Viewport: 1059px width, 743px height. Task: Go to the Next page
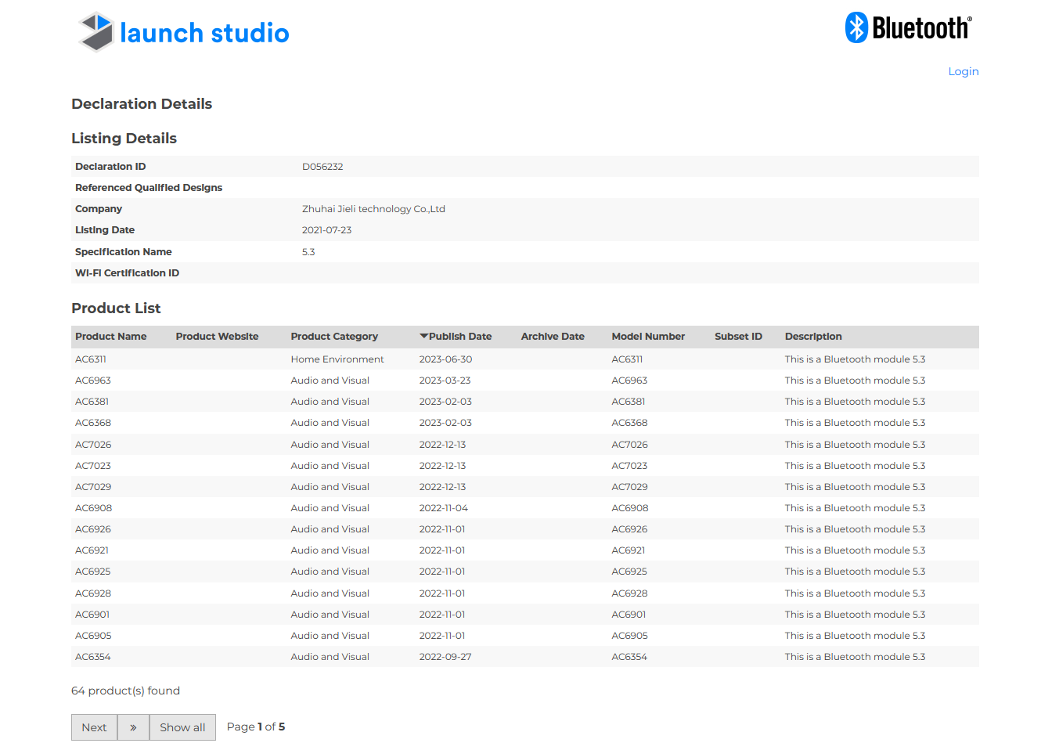tap(94, 727)
